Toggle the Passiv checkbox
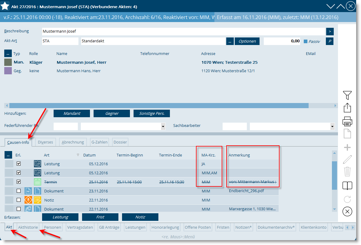 306,41
